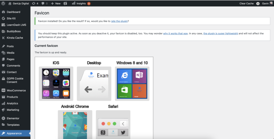Select the Appearance menu item
This screenshot has height=139, width=274.
[15, 133]
